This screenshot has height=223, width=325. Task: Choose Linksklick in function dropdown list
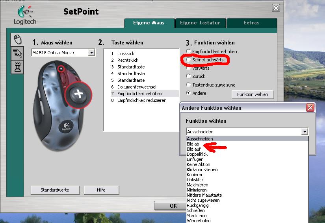pos(247,180)
